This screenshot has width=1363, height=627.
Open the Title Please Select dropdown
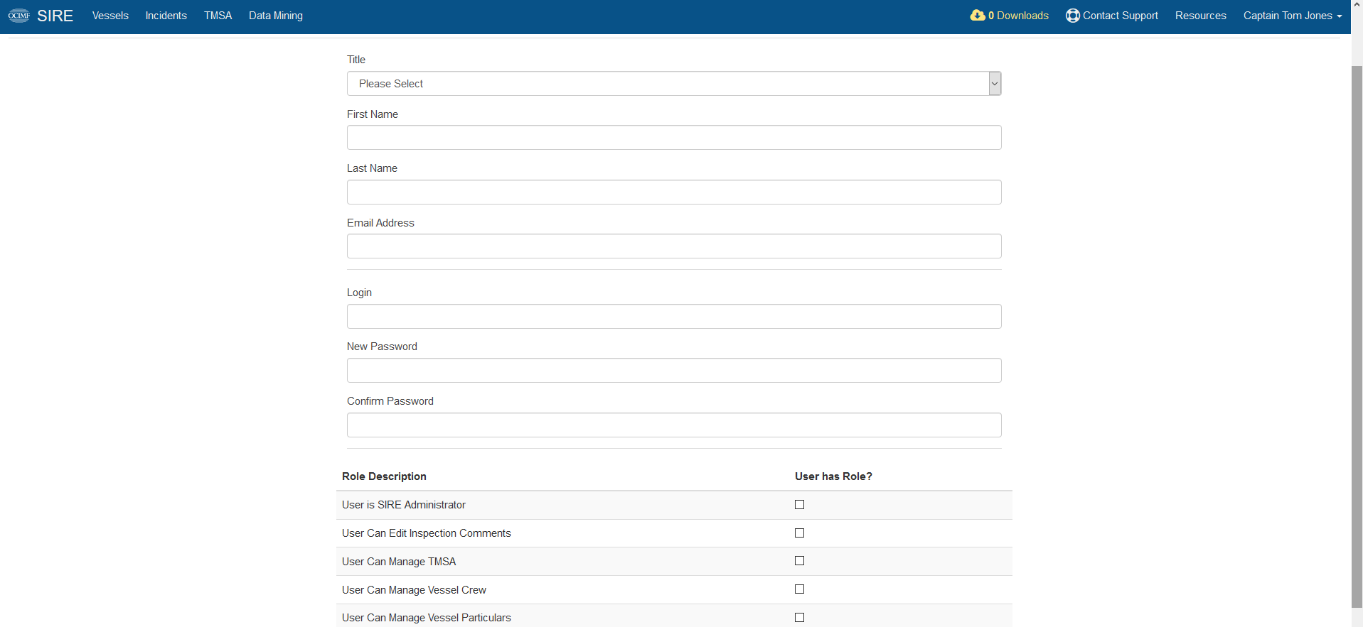tap(674, 84)
